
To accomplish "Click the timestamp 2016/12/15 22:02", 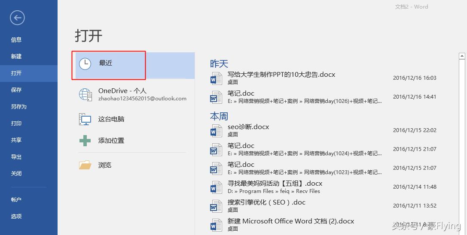I will point(415,130).
